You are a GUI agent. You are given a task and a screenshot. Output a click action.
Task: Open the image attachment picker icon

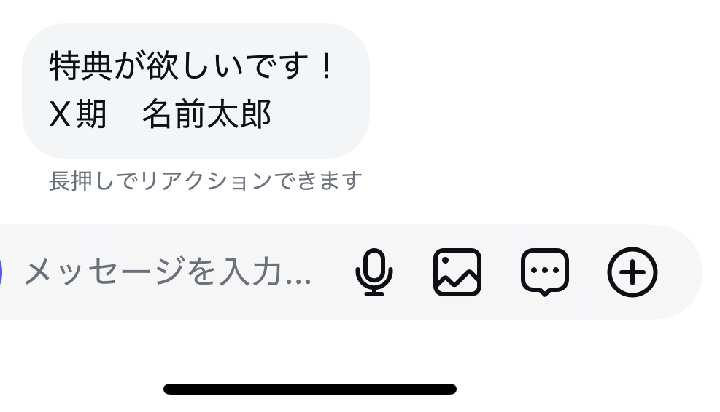[x=457, y=272]
